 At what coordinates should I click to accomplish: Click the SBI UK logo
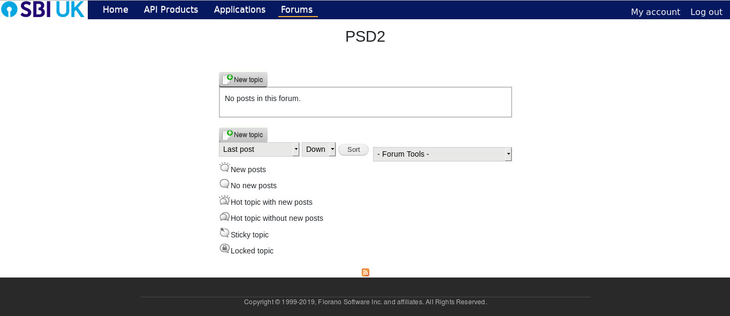pyautogui.click(x=43, y=9)
